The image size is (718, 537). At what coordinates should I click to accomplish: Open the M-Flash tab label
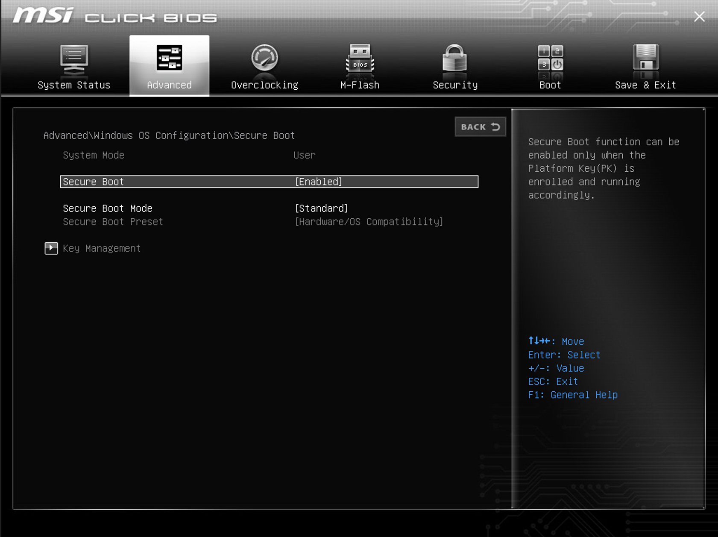(360, 85)
